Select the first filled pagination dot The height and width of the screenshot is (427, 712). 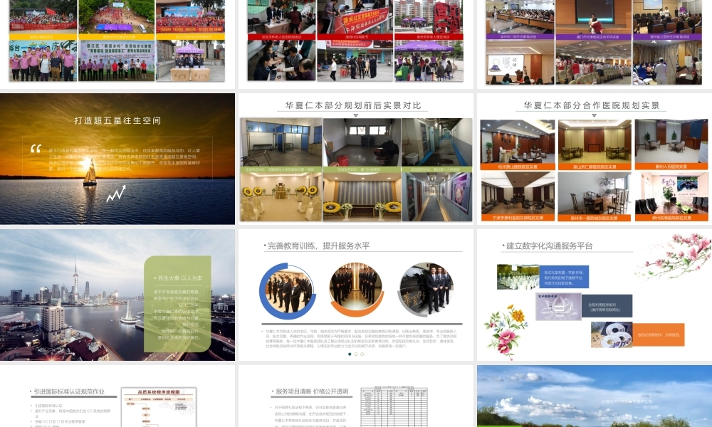[349, 354]
